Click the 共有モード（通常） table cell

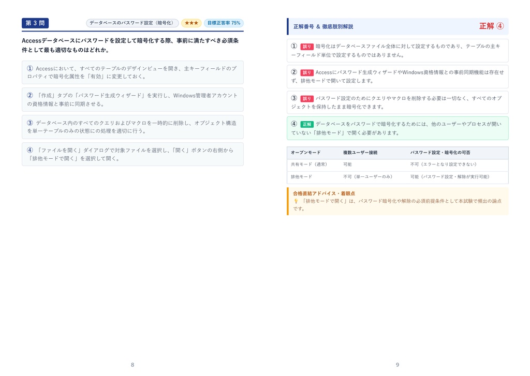click(309, 164)
